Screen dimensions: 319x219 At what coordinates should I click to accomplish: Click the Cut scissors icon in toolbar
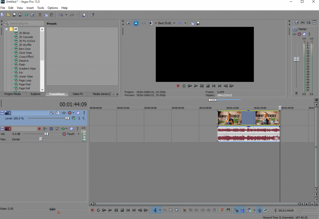pos(40,15)
